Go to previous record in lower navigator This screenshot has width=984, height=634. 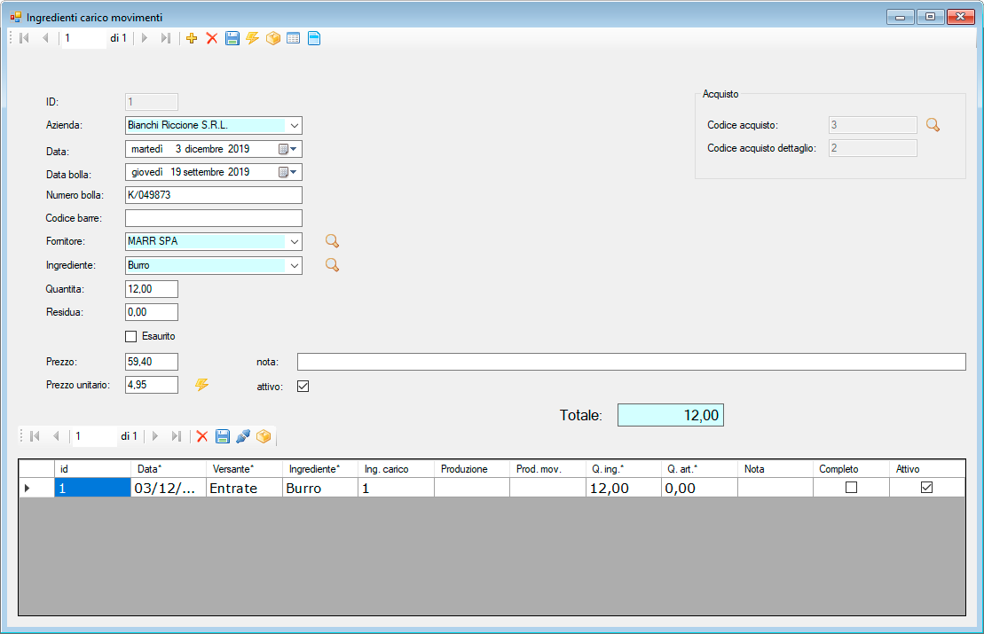[x=56, y=436]
